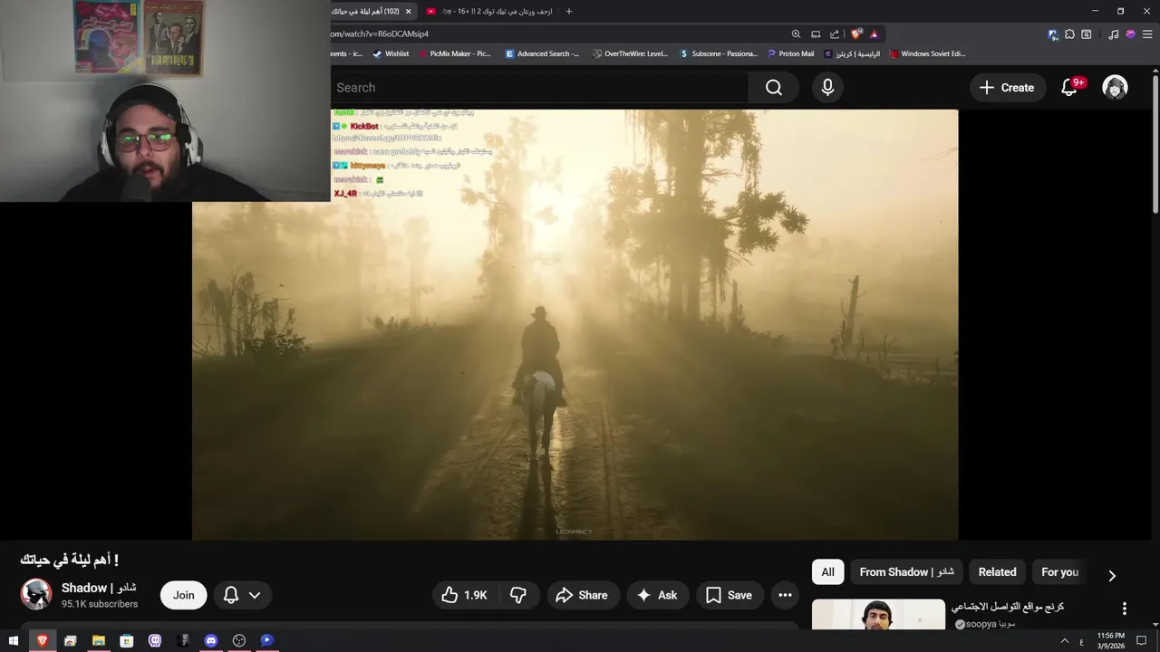1160x652 pixels.
Task: Open browser extensions puzzle icon
Action: (x=1069, y=34)
